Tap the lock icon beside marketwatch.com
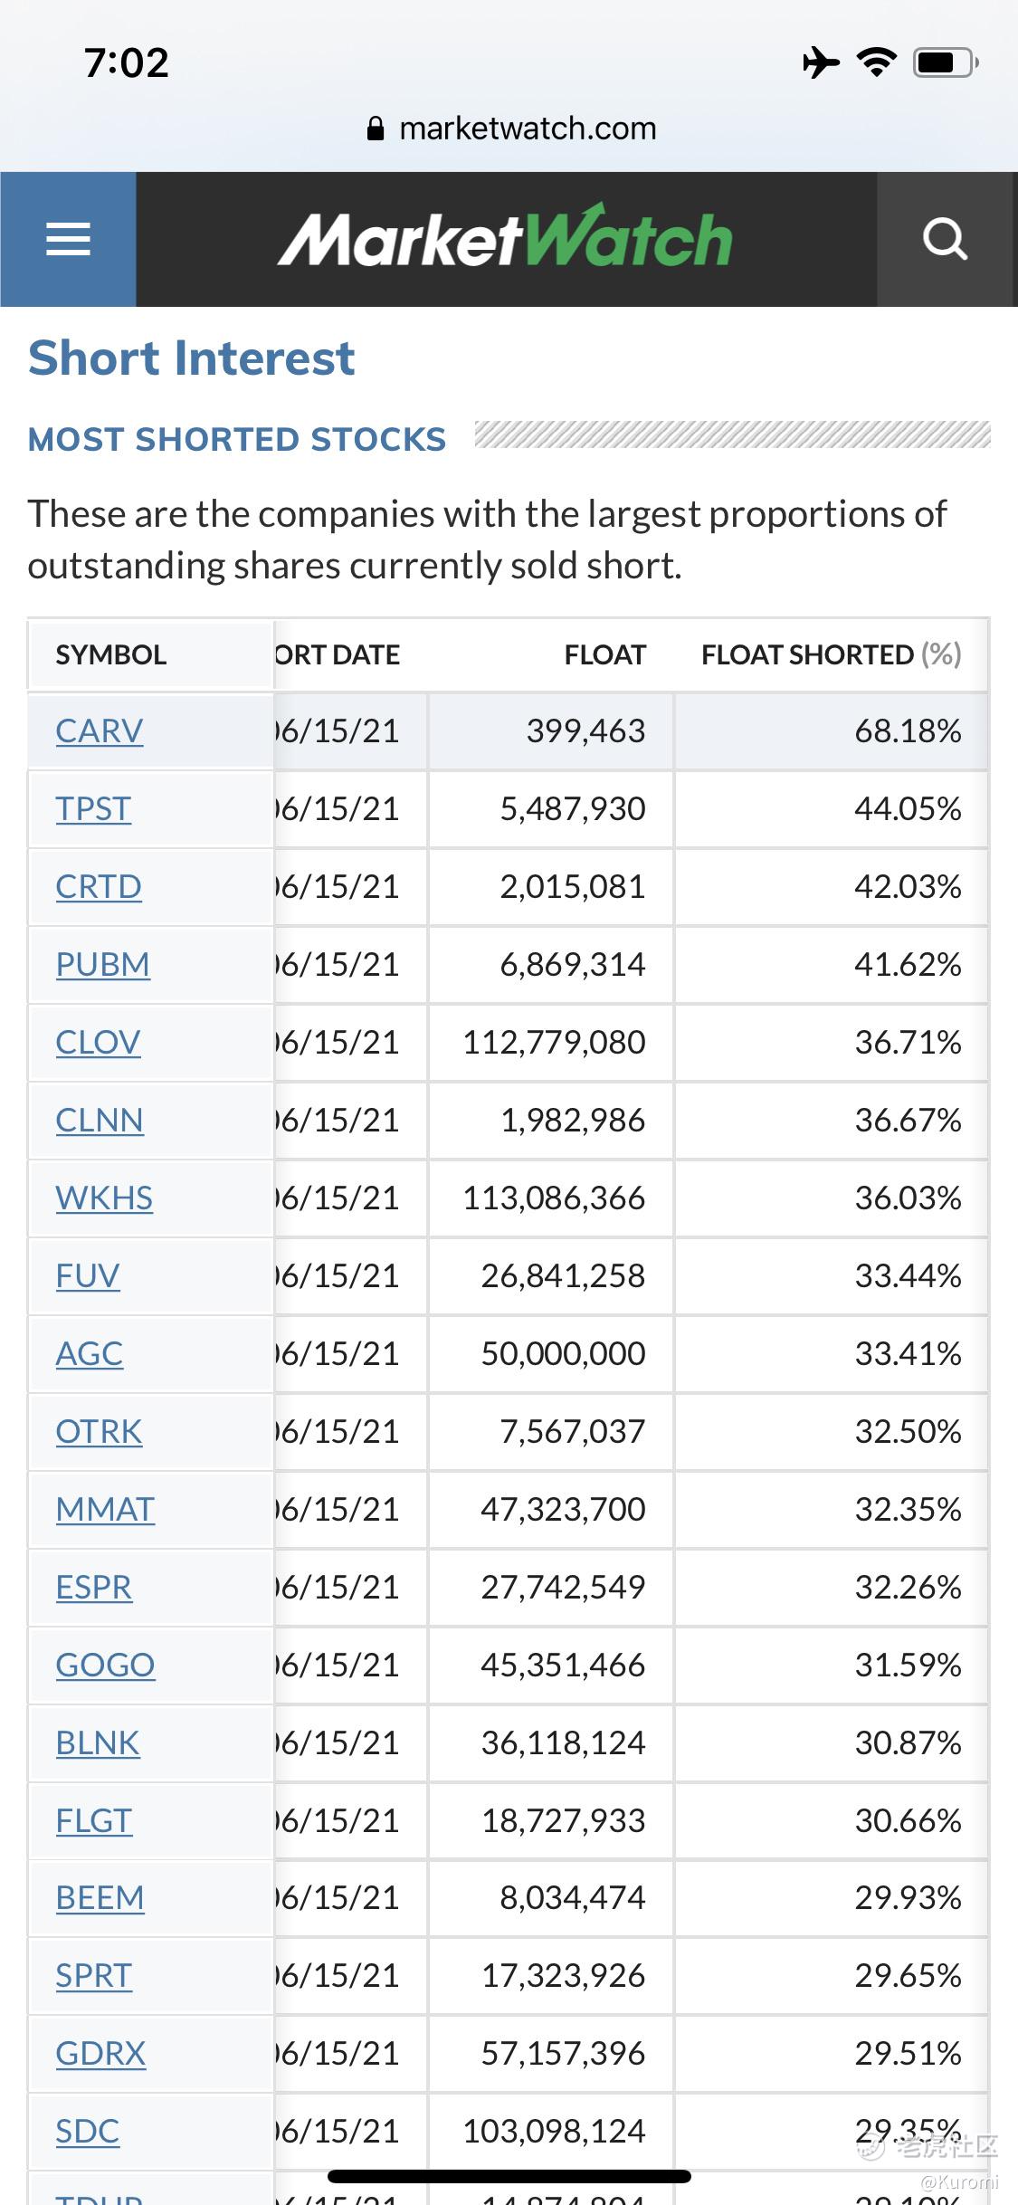 pos(376,129)
